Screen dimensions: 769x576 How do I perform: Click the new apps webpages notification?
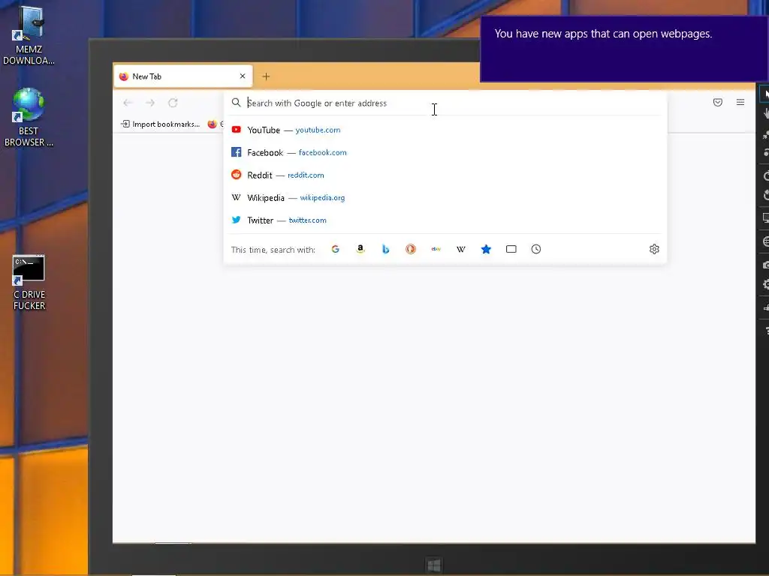tap(624, 49)
